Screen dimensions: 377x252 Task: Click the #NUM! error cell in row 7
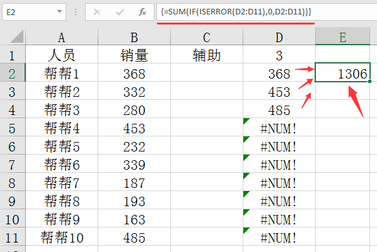point(279,164)
